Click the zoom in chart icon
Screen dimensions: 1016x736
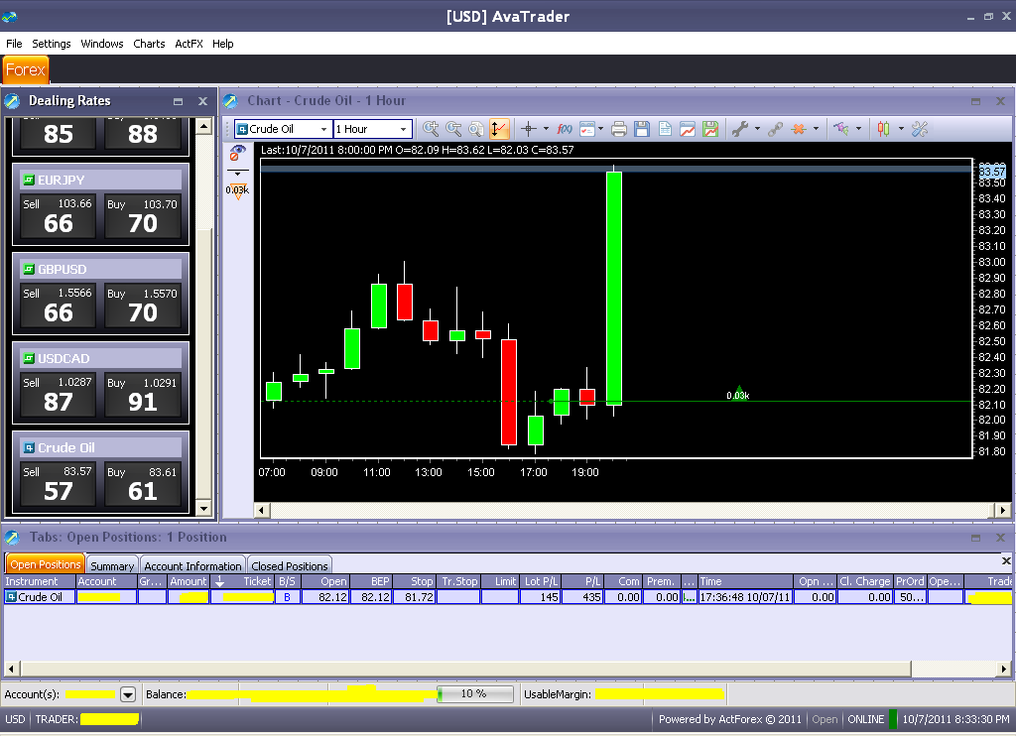point(432,129)
